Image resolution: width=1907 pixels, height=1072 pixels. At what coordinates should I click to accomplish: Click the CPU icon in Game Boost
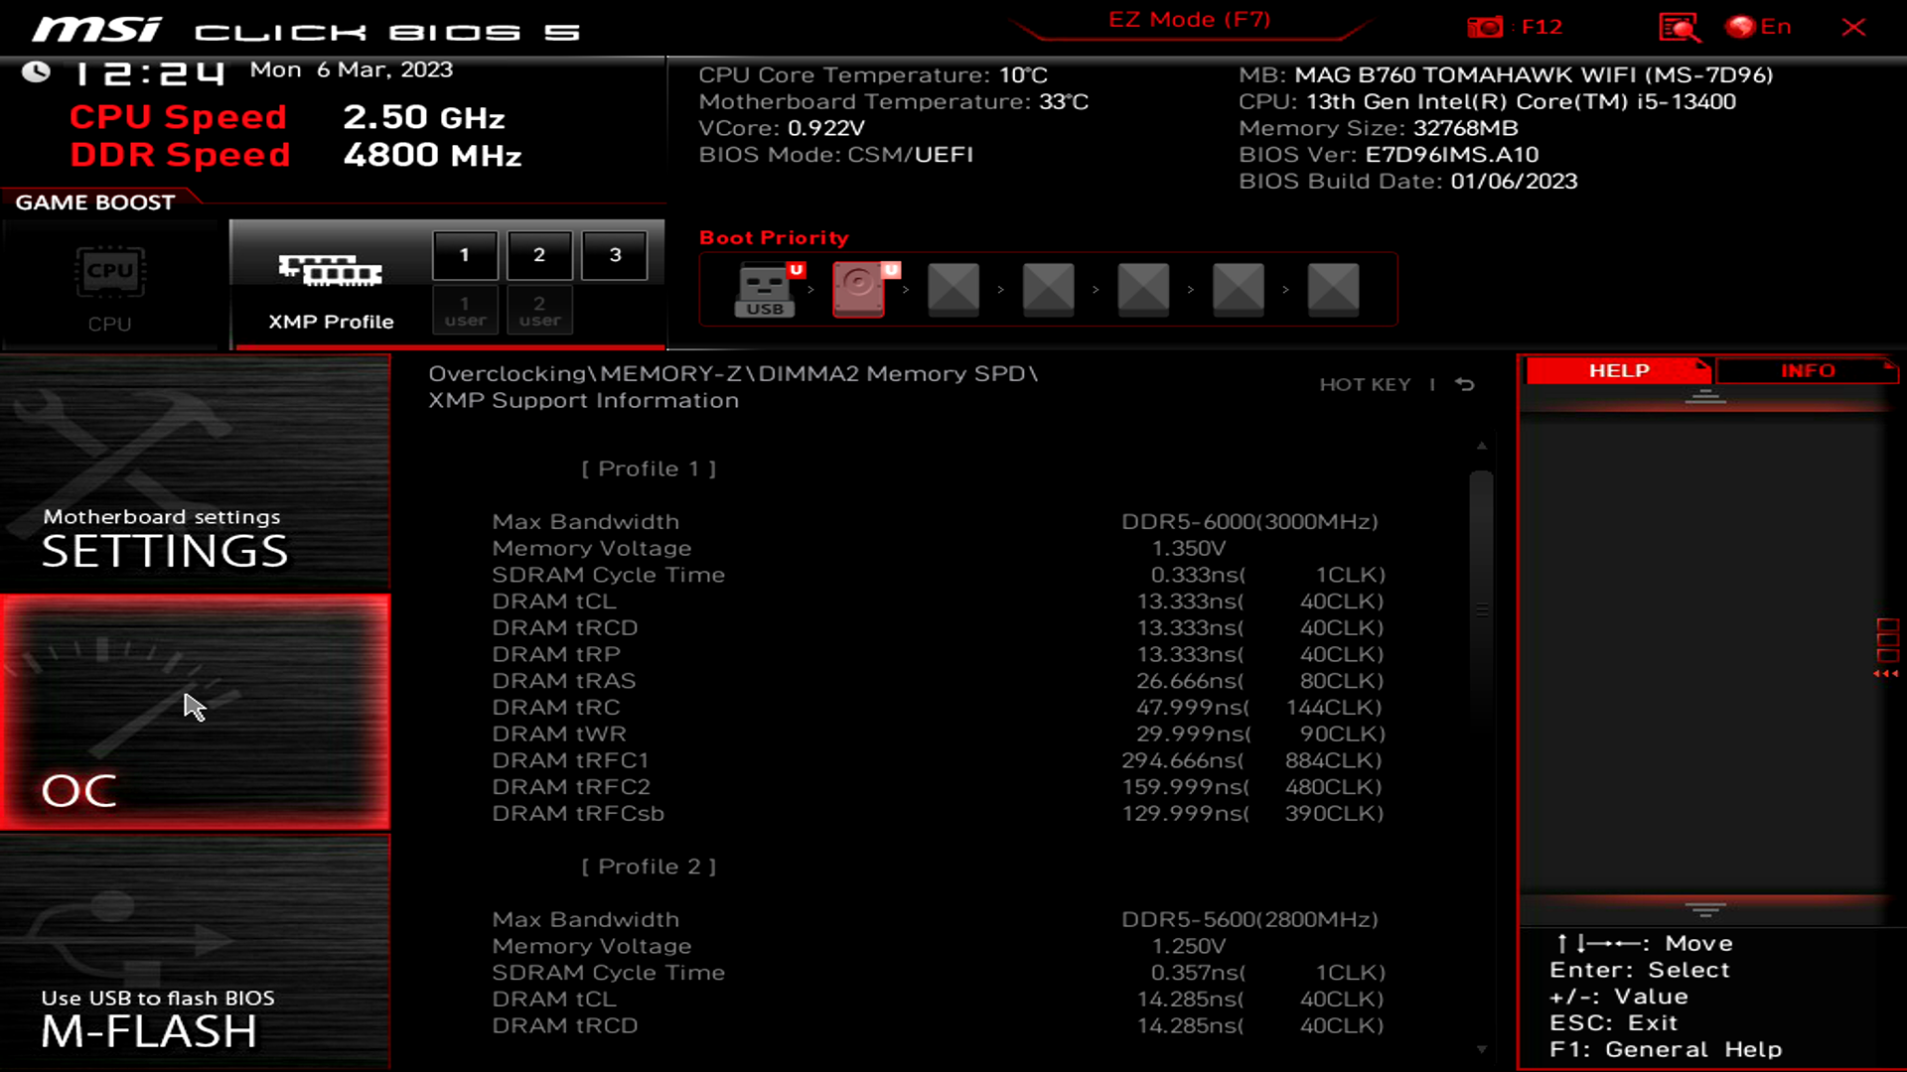pos(108,271)
